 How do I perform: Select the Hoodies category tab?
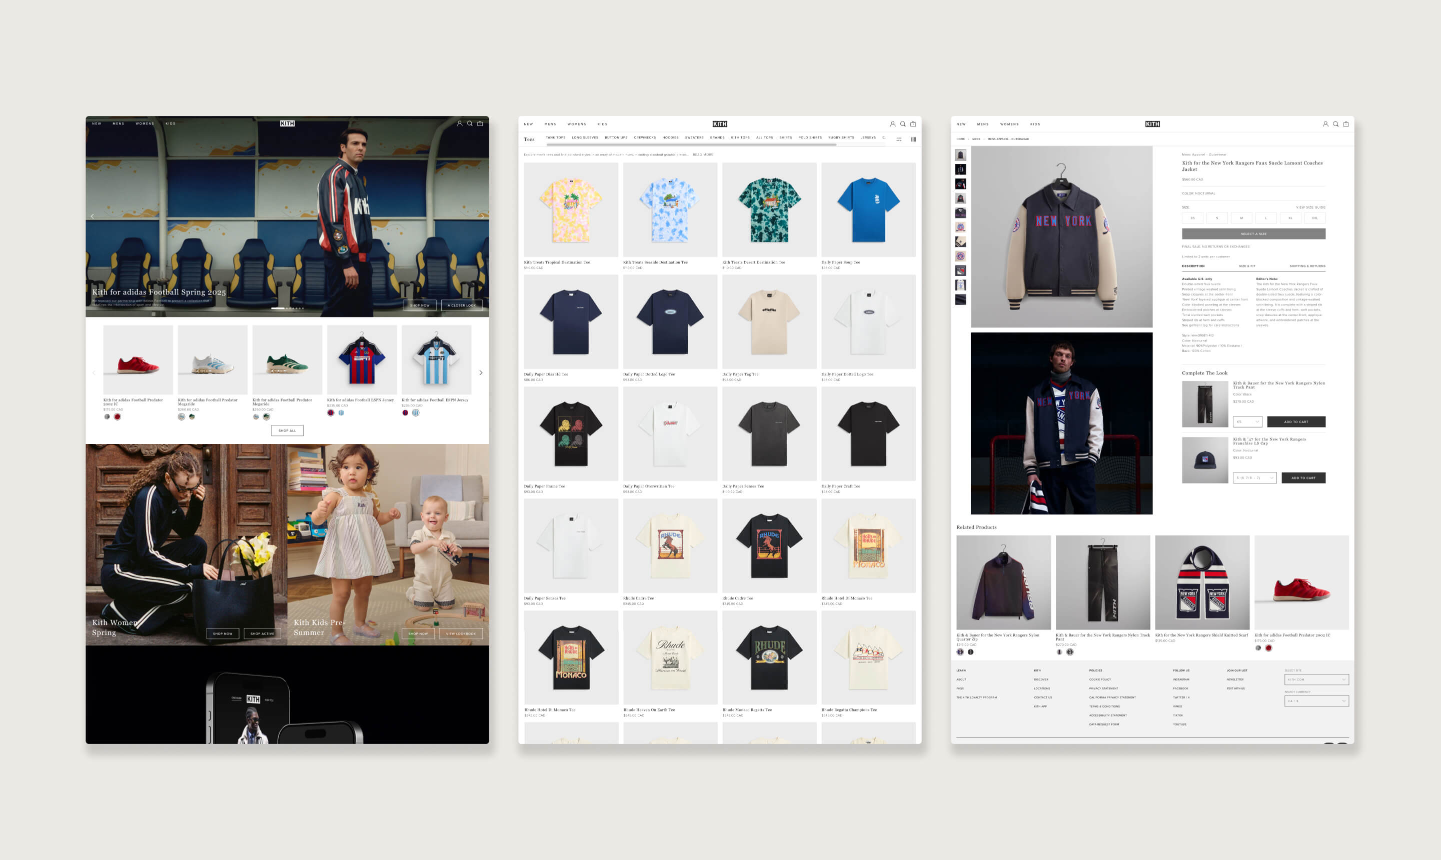pyautogui.click(x=670, y=138)
